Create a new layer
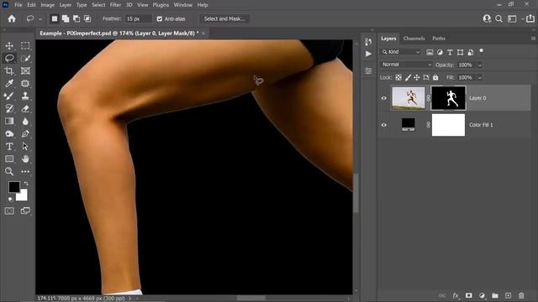Image resolution: width=538 pixels, height=302 pixels. point(508,295)
